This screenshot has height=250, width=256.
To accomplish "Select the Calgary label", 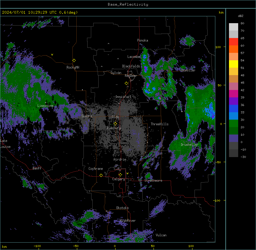I will 119,179.
